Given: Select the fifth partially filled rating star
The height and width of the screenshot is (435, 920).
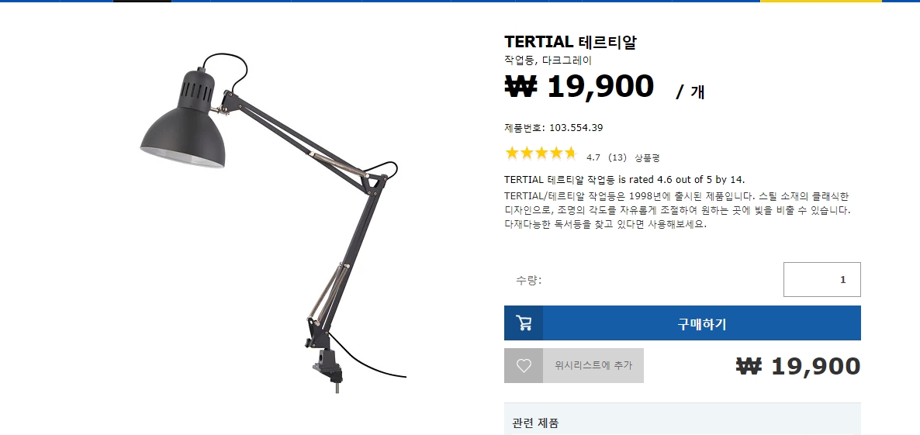Looking at the screenshot, I should coord(571,154).
